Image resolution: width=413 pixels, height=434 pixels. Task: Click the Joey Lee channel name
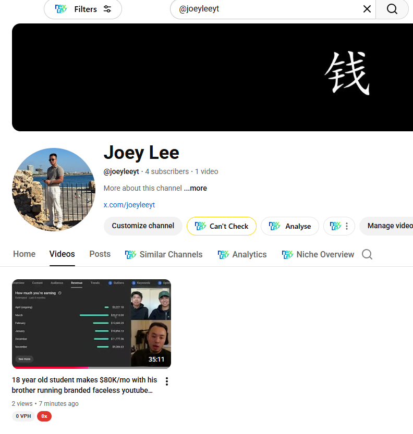click(141, 153)
